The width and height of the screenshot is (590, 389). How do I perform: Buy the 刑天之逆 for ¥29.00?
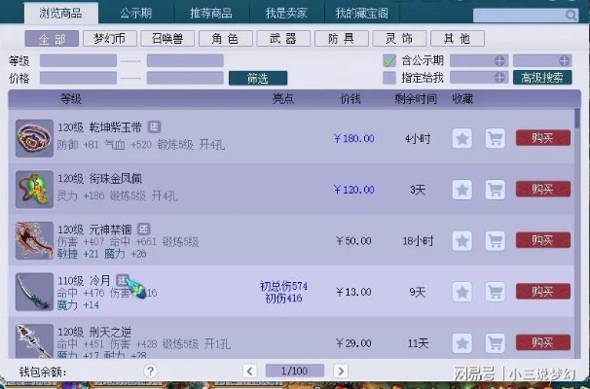(543, 342)
